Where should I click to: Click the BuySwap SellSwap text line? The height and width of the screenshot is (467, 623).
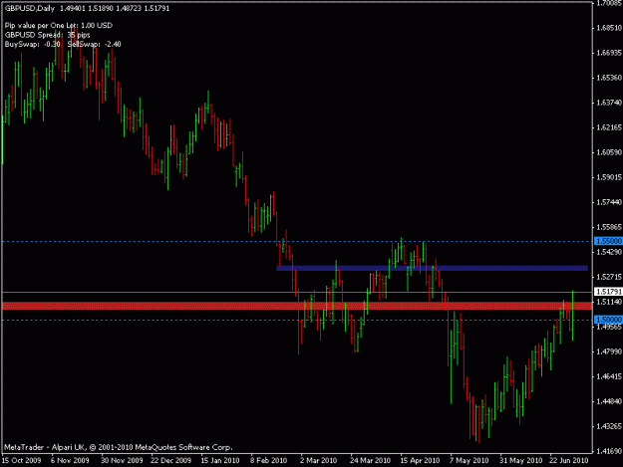pos(63,44)
